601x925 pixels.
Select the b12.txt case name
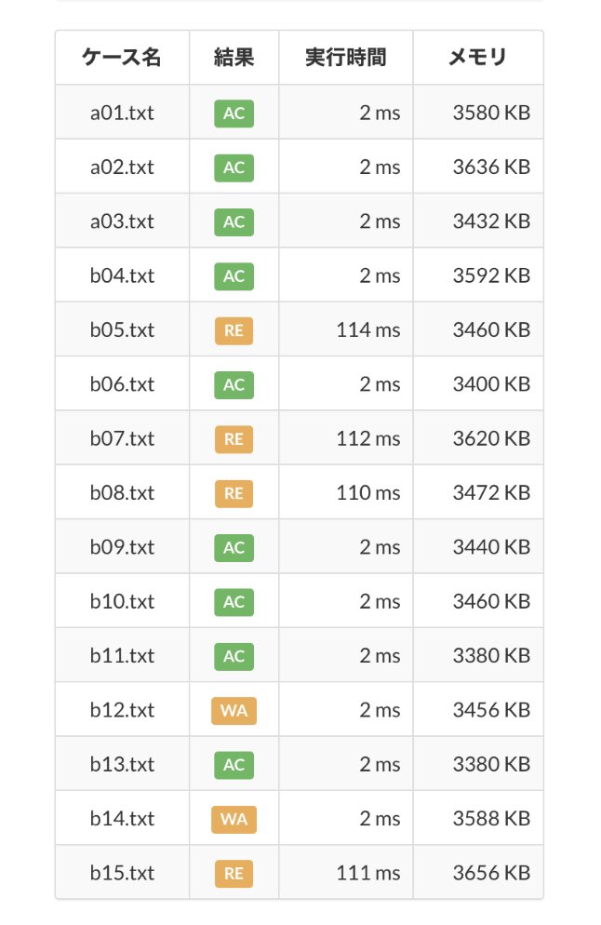click(122, 710)
